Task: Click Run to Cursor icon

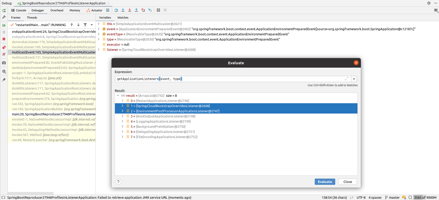Action: (150, 10)
